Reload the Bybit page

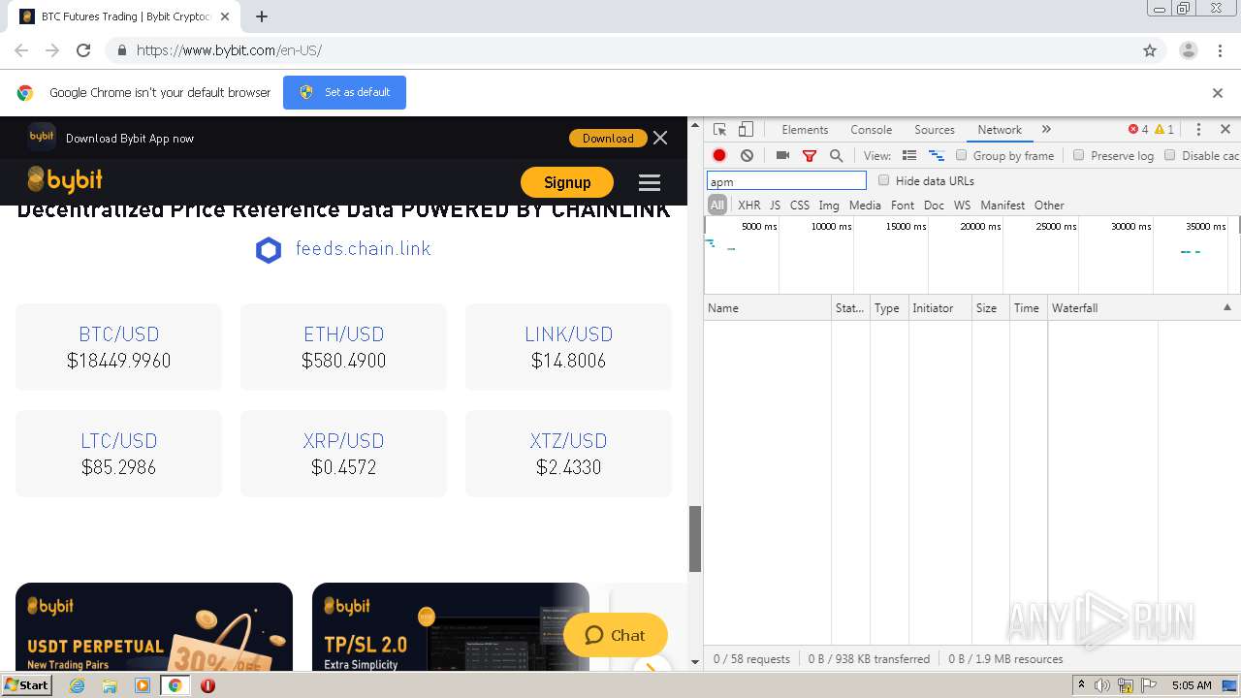(x=83, y=50)
